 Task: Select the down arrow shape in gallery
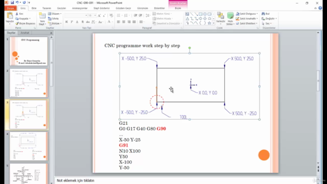[205, 18]
